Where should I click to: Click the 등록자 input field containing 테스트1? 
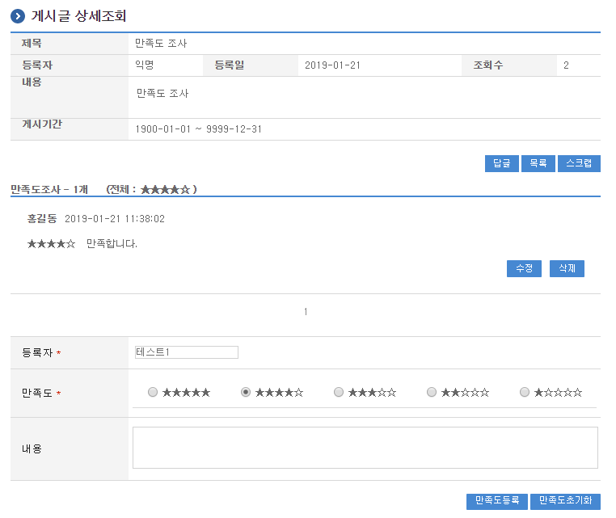[187, 352]
